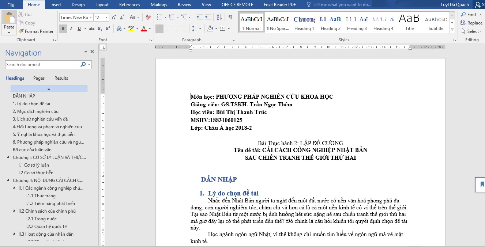Go to heading I.2 Cơ sở thực tiễn
The height and width of the screenshot is (247, 485).
click(36, 173)
